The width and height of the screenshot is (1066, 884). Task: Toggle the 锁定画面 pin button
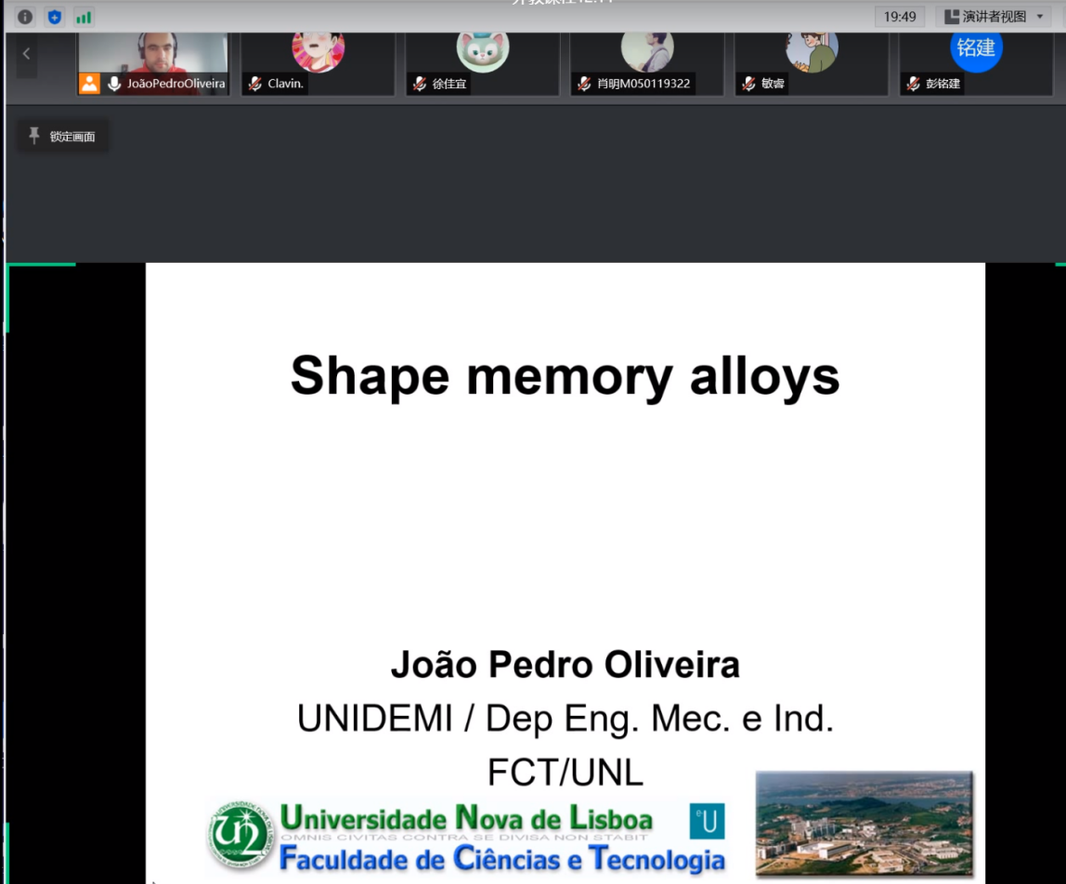tap(62, 136)
